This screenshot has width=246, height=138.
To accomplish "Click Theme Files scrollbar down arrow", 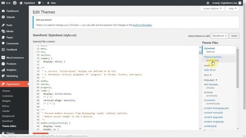I will tap(238, 128).
